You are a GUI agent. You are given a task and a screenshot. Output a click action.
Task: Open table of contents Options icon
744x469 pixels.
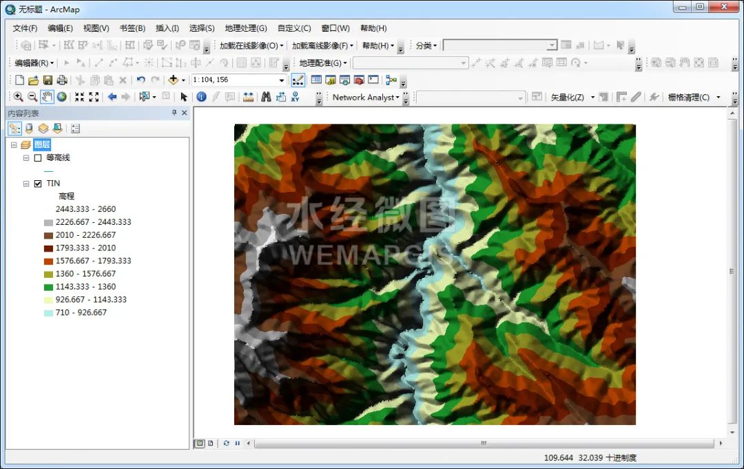[76, 129]
